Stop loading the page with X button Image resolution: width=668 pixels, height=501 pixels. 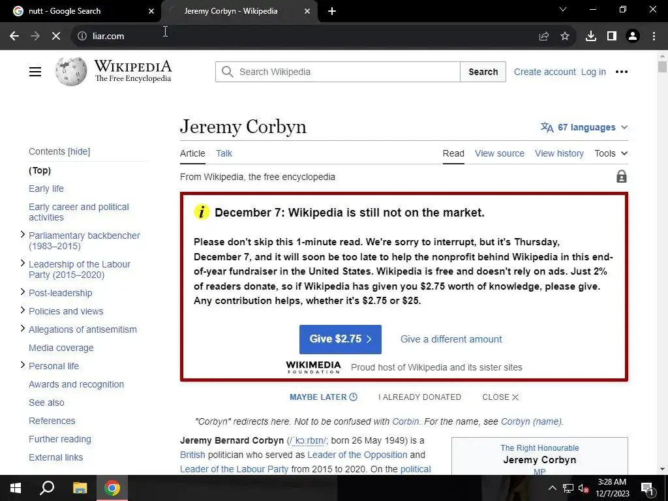click(x=56, y=36)
